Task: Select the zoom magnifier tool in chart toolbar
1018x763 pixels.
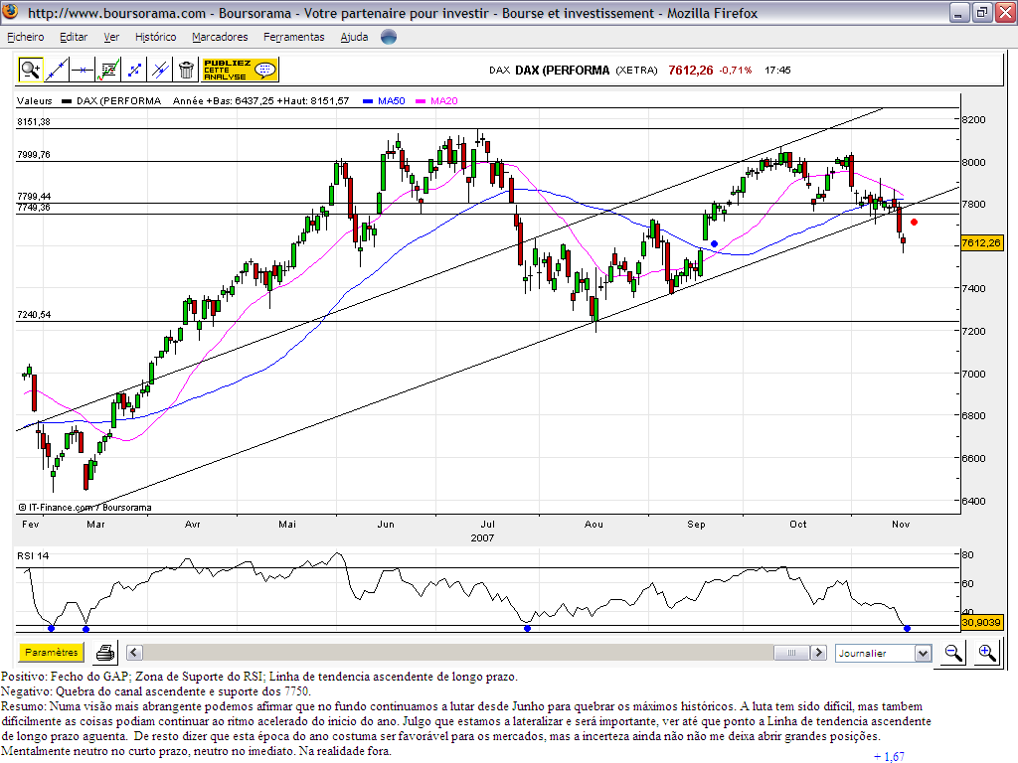Action: 31,70
